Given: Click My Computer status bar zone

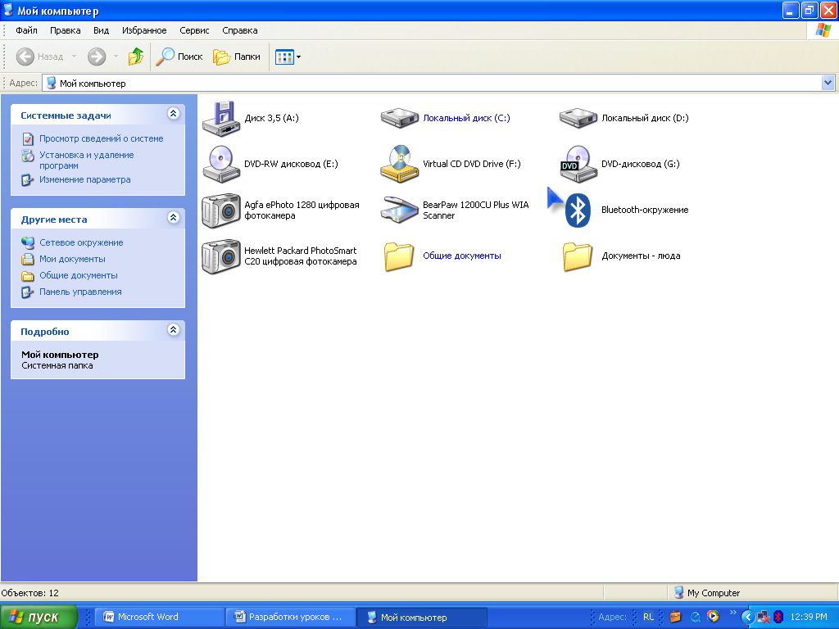Looking at the screenshot, I should coord(752,593).
